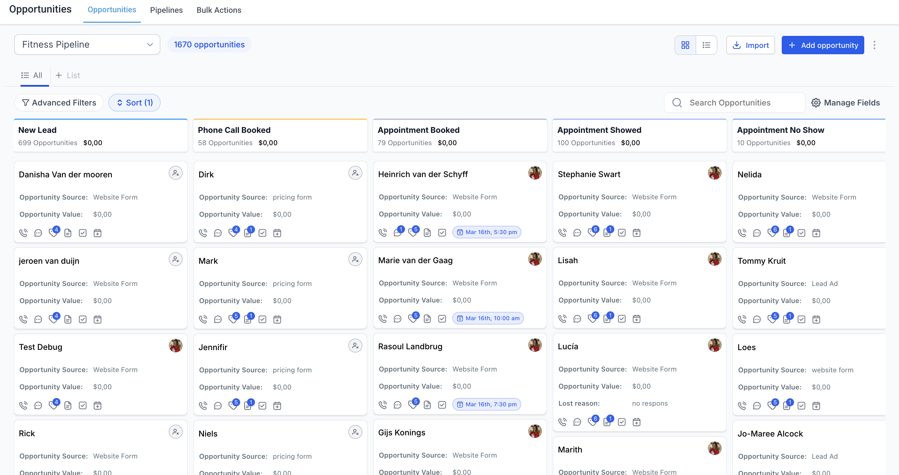Switch to list view layout
This screenshot has width=899, height=475.
tap(706, 45)
